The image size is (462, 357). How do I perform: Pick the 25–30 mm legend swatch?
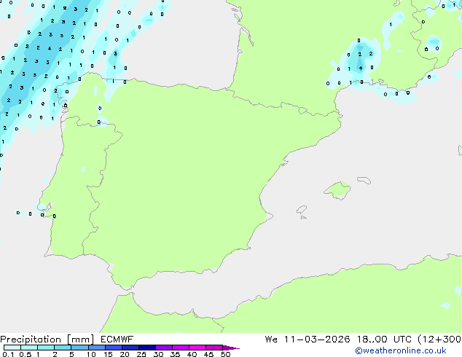coord(147,348)
